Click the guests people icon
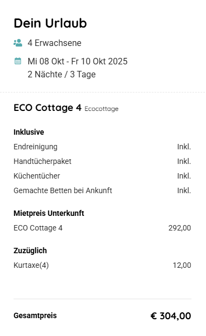The width and height of the screenshot is (206, 336). (x=18, y=43)
